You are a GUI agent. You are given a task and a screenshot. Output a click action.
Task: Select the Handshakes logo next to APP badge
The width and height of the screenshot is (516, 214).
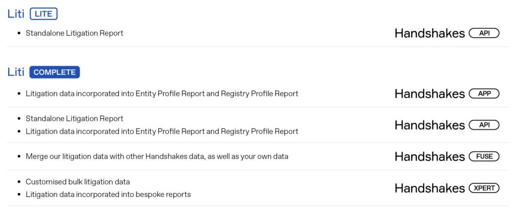click(429, 94)
